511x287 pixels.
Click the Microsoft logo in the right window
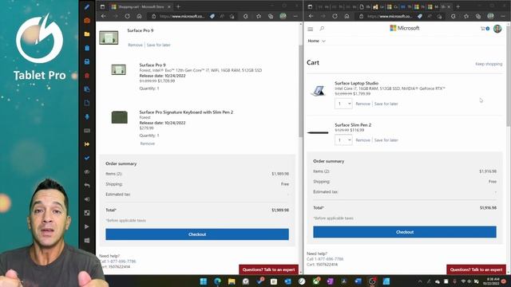(x=405, y=29)
